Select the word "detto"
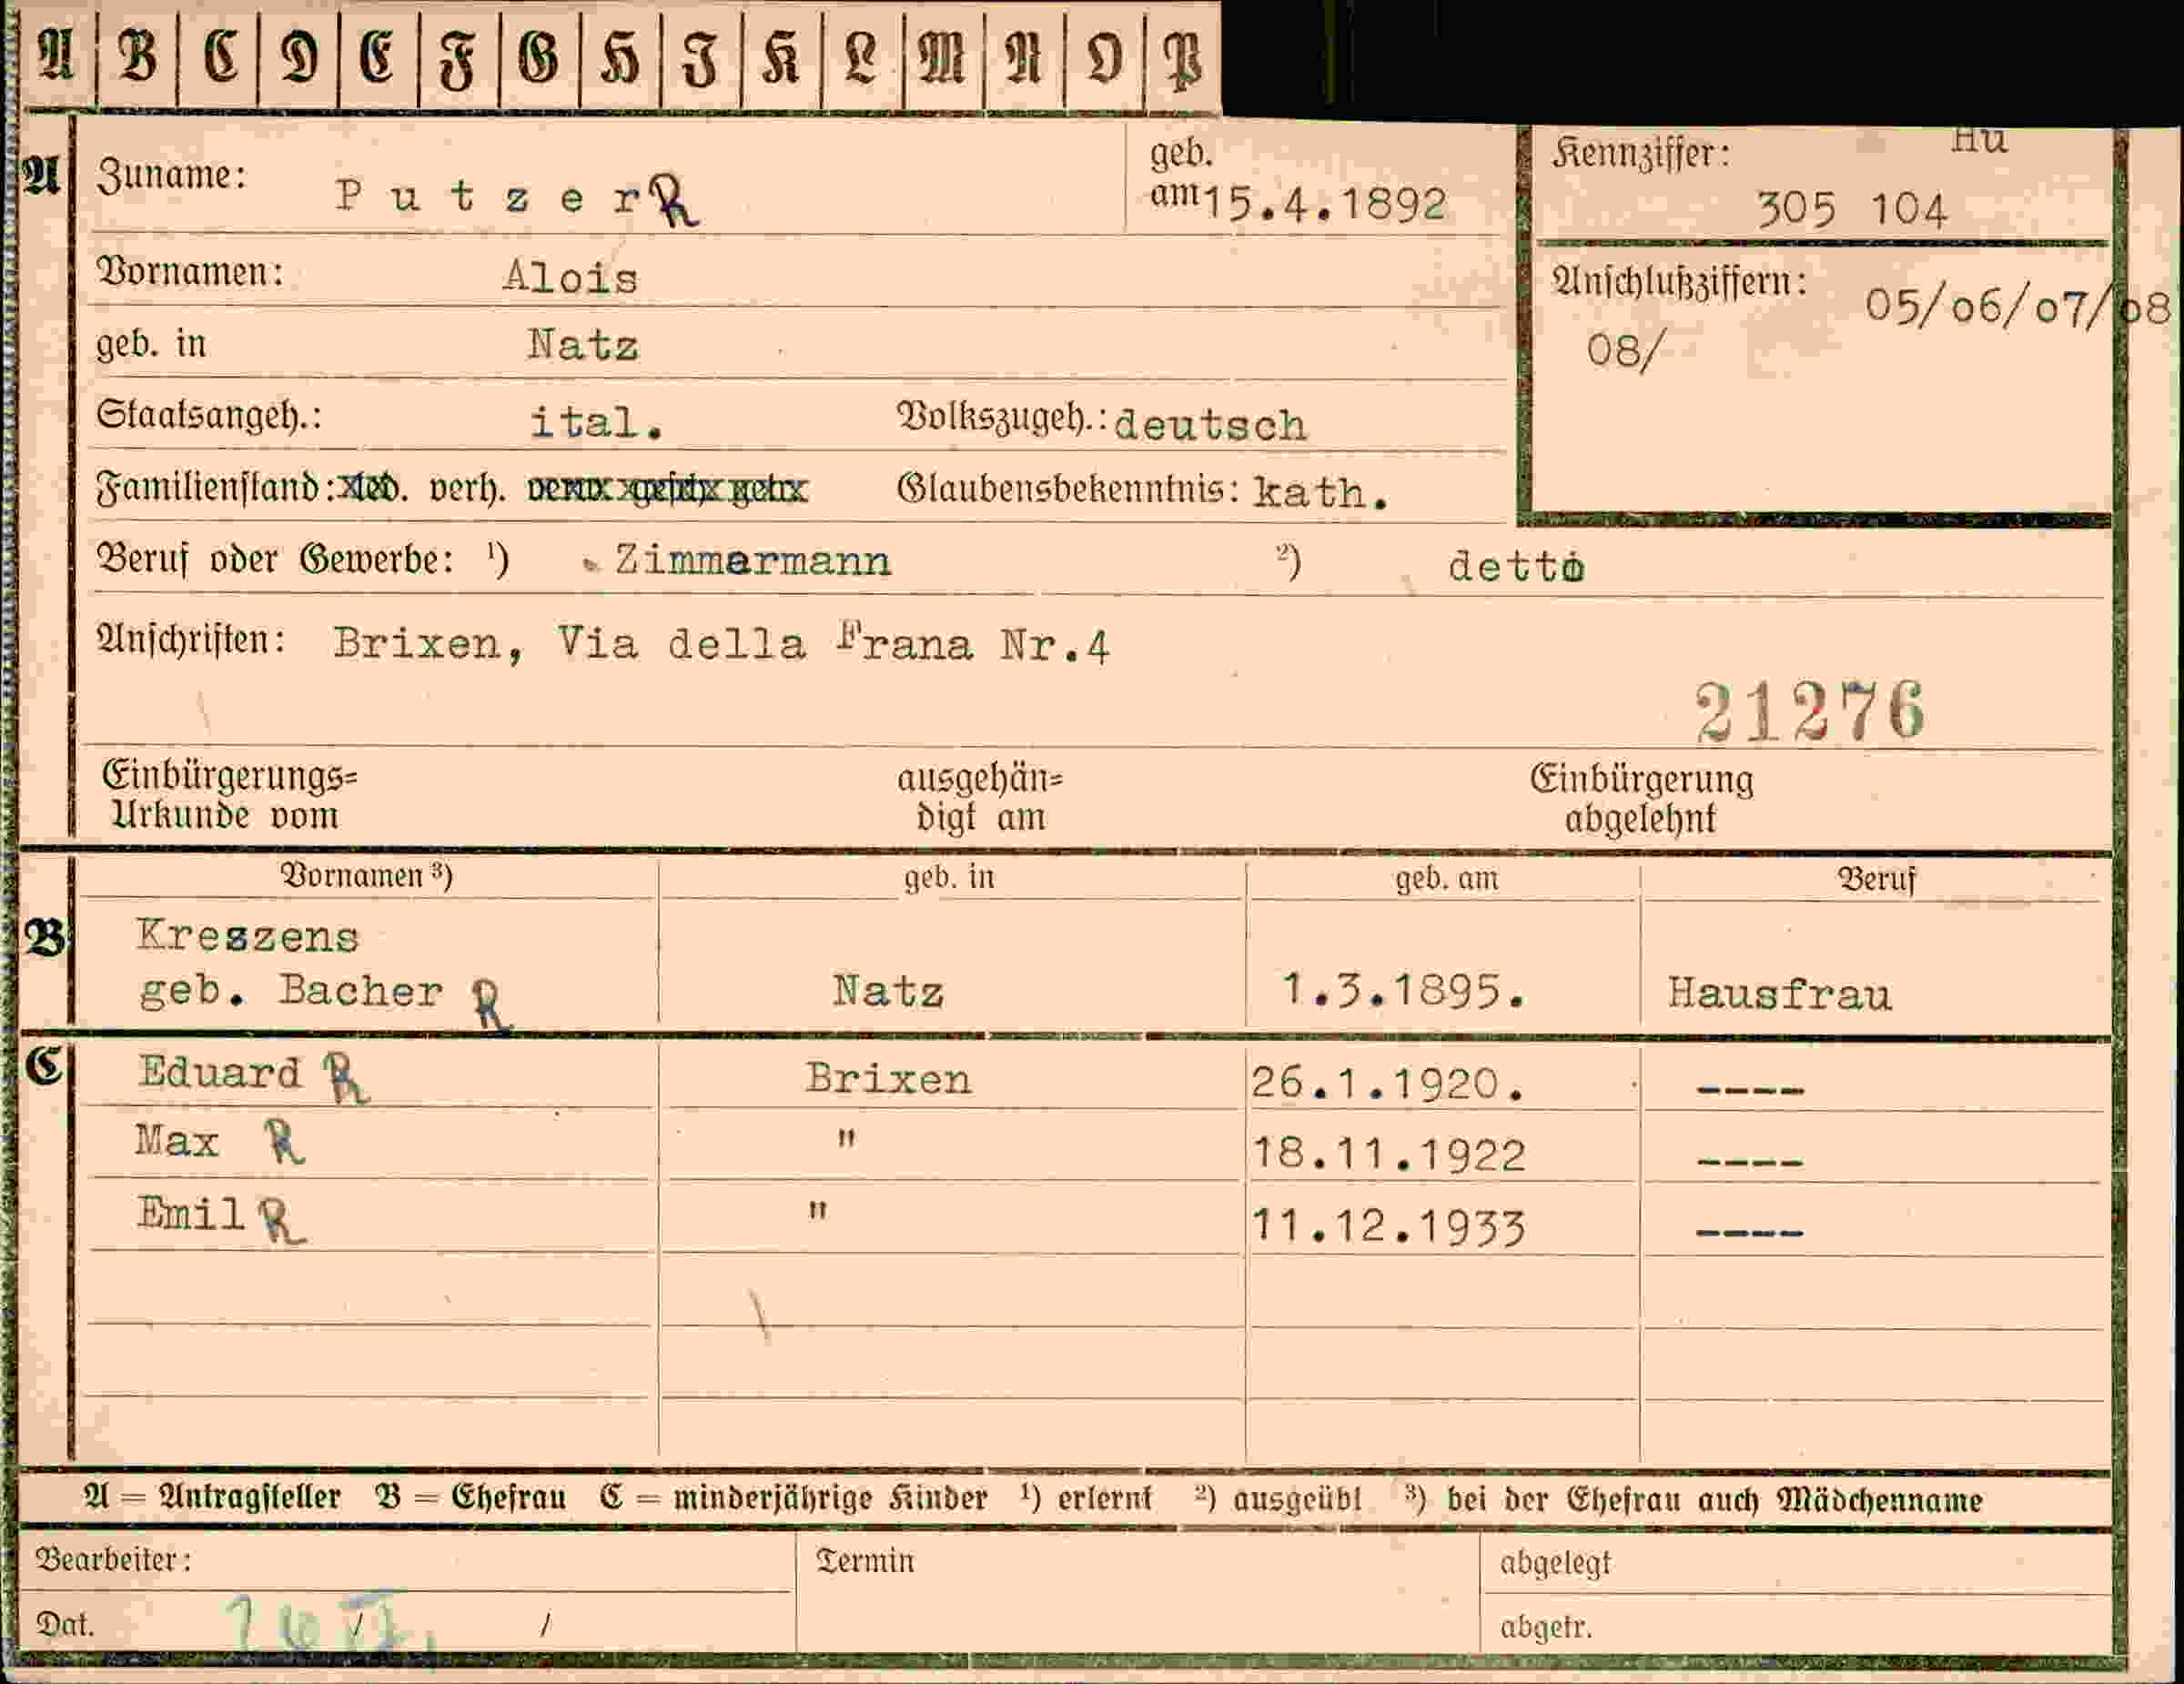Image resolution: width=2184 pixels, height=1684 pixels. click(1516, 567)
